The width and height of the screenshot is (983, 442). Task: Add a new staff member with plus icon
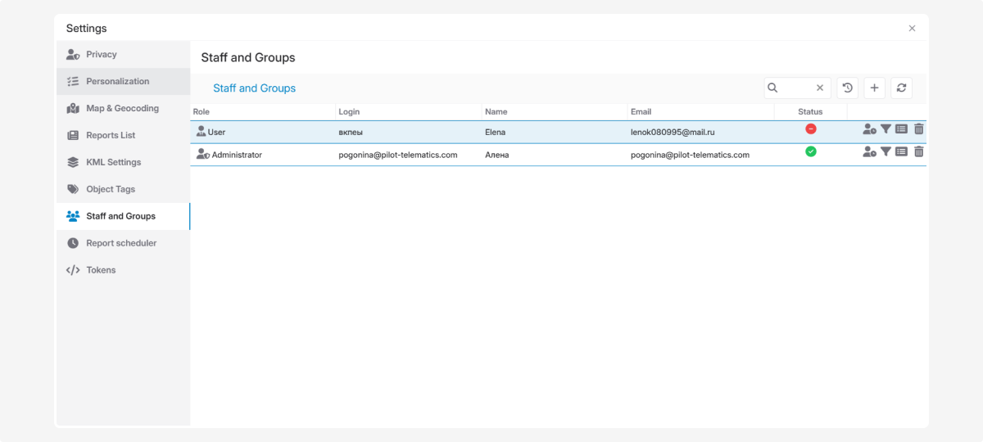tap(874, 88)
